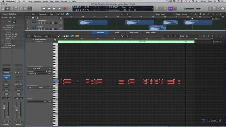Open the Library panel icon in control bar
Screen dimensions: 226x127
pos(3,8)
